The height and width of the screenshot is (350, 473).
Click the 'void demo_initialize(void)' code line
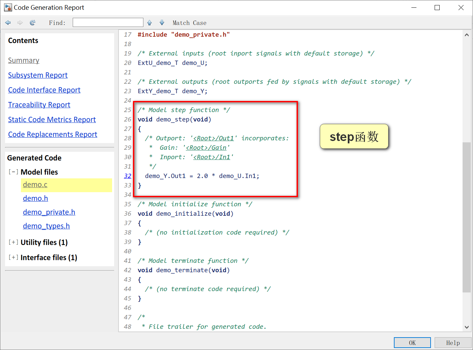pyautogui.click(x=185, y=214)
